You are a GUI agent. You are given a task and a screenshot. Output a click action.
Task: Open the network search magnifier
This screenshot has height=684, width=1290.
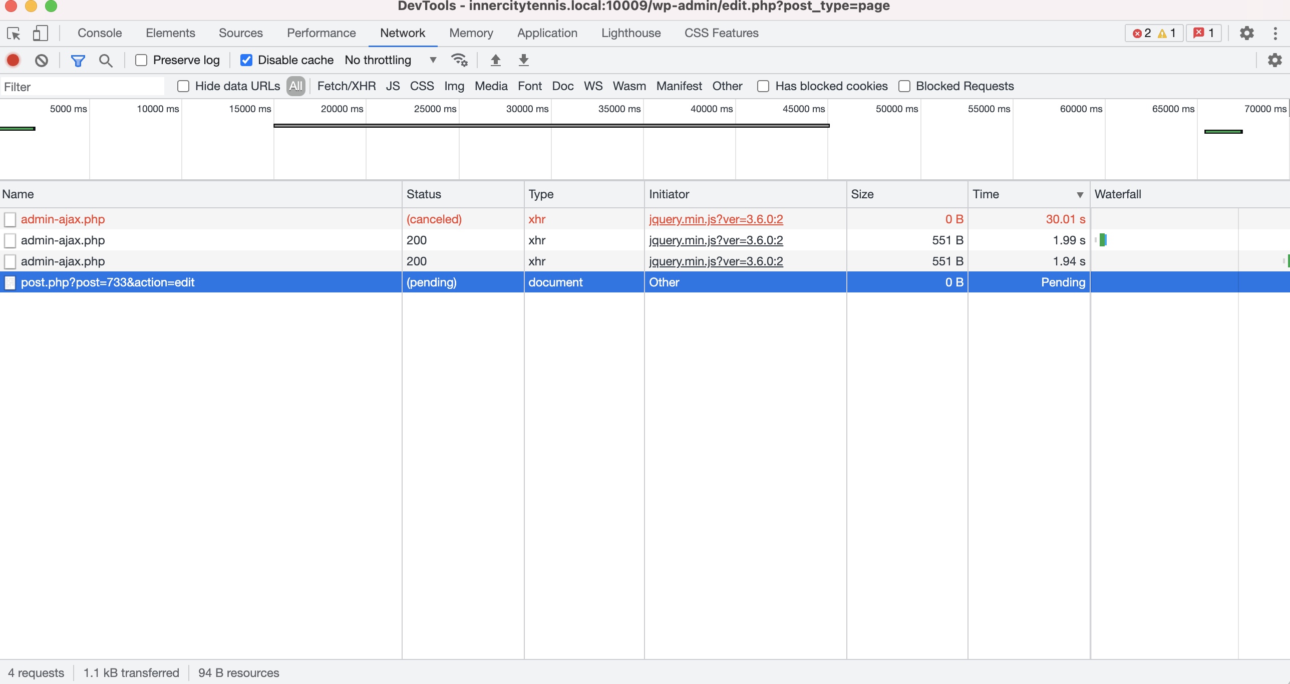(x=106, y=61)
